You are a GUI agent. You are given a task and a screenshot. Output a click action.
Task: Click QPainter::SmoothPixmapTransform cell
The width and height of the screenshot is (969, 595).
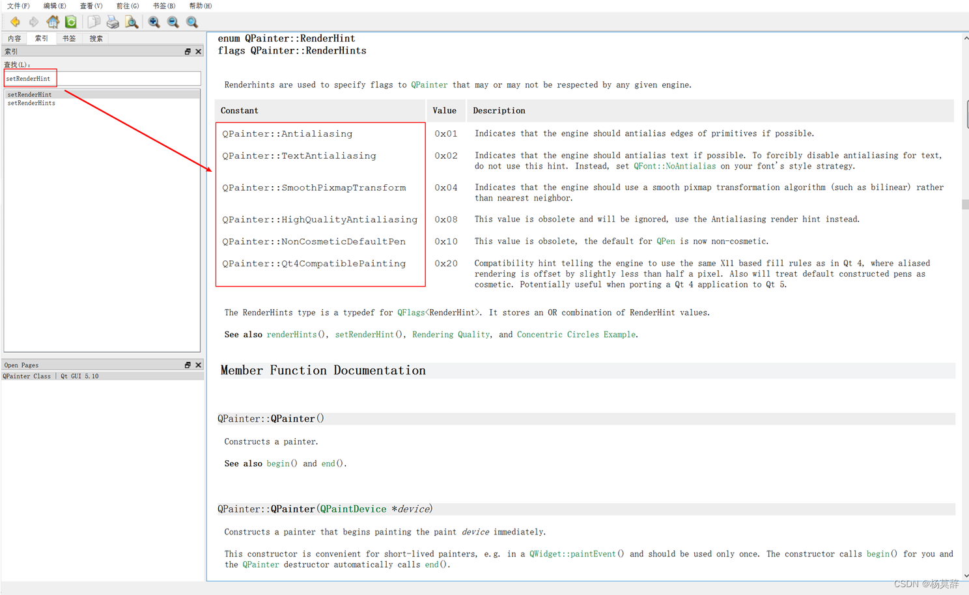[314, 187]
